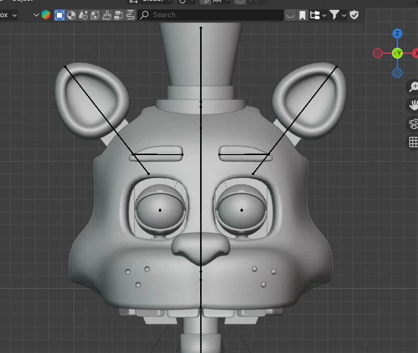Toggle the grid perspective/orthographic button

click(x=414, y=142)
